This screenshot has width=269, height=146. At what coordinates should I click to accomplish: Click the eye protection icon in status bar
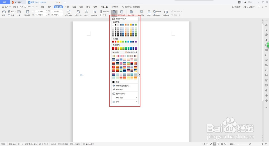[x=225, y=144]
